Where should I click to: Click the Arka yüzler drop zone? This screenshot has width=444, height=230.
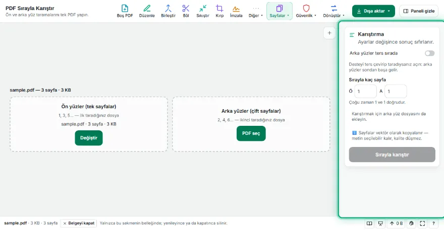(x=251, y=124)
